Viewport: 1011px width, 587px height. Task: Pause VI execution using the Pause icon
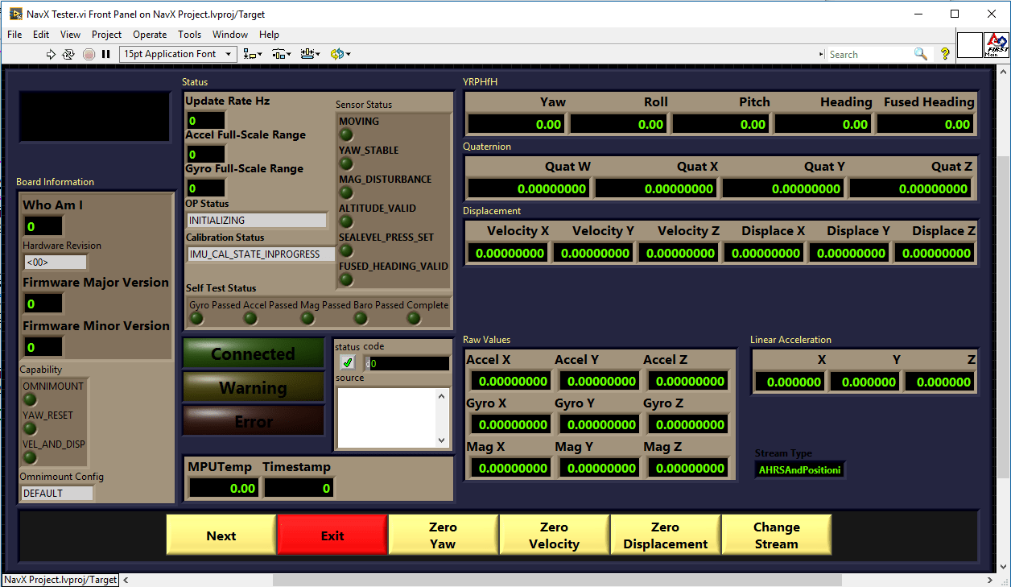pyautogui.click(x=105, y=54)
